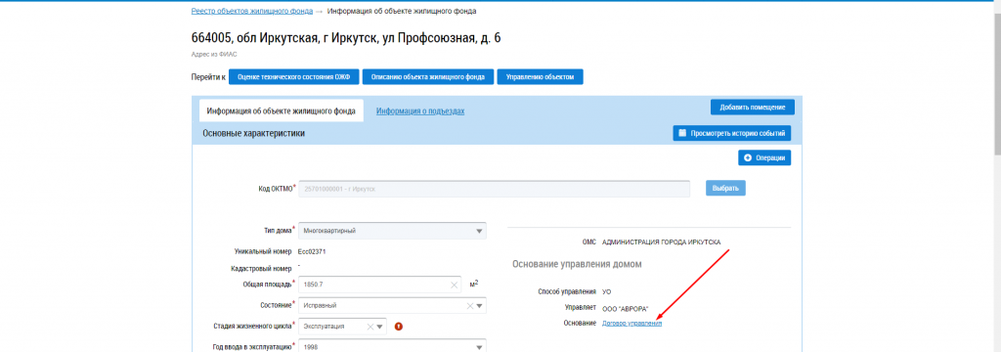This screenshot has width=1001, height=352.
Task: Open the Состояние dropdown
Action: [392, 305]
